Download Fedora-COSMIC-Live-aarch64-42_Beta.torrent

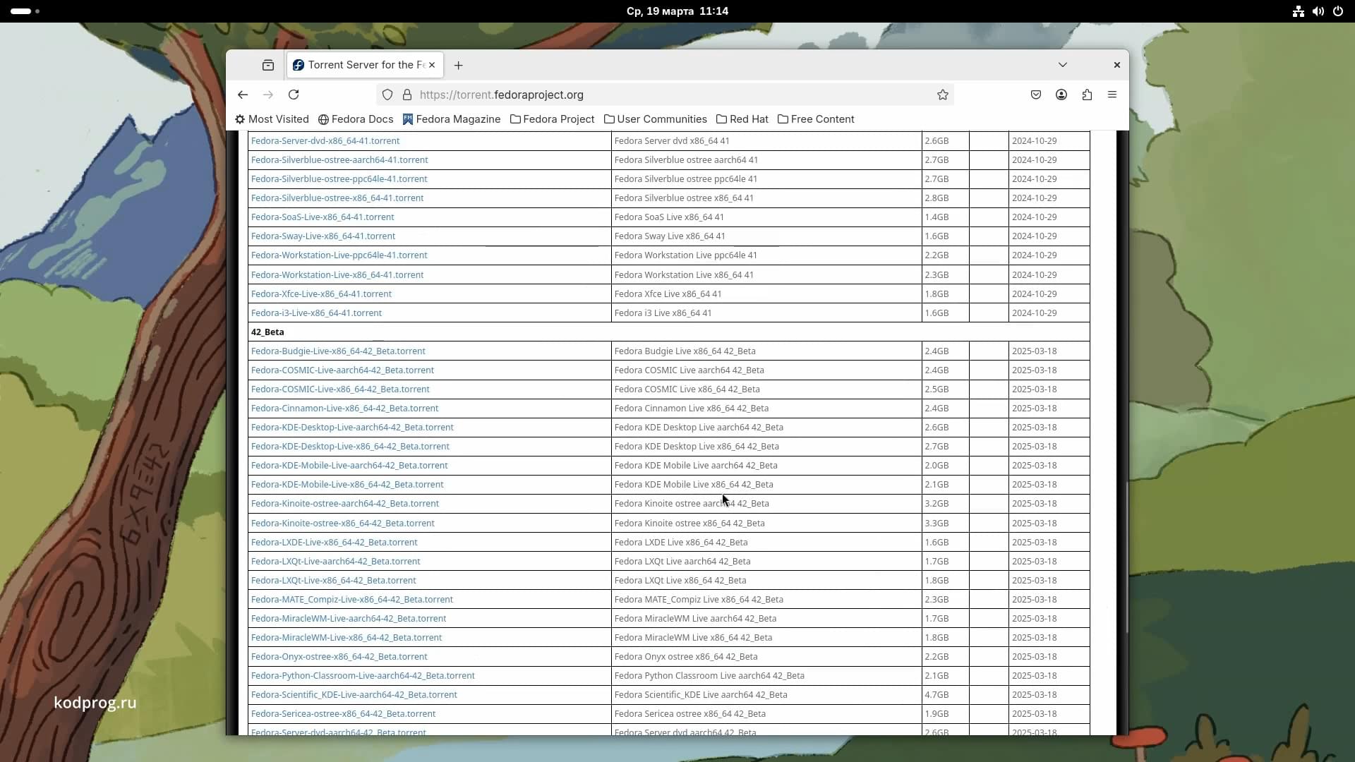click(342, 370)
